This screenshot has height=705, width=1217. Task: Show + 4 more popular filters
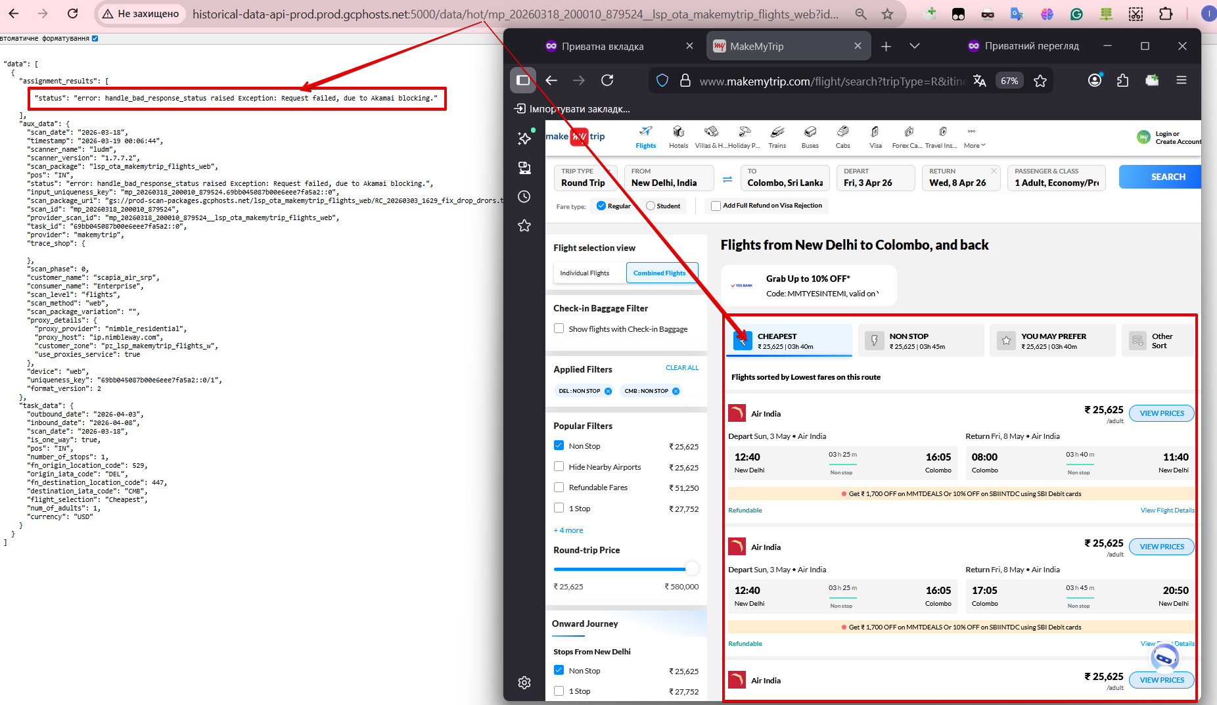click(x=568, y=530)
